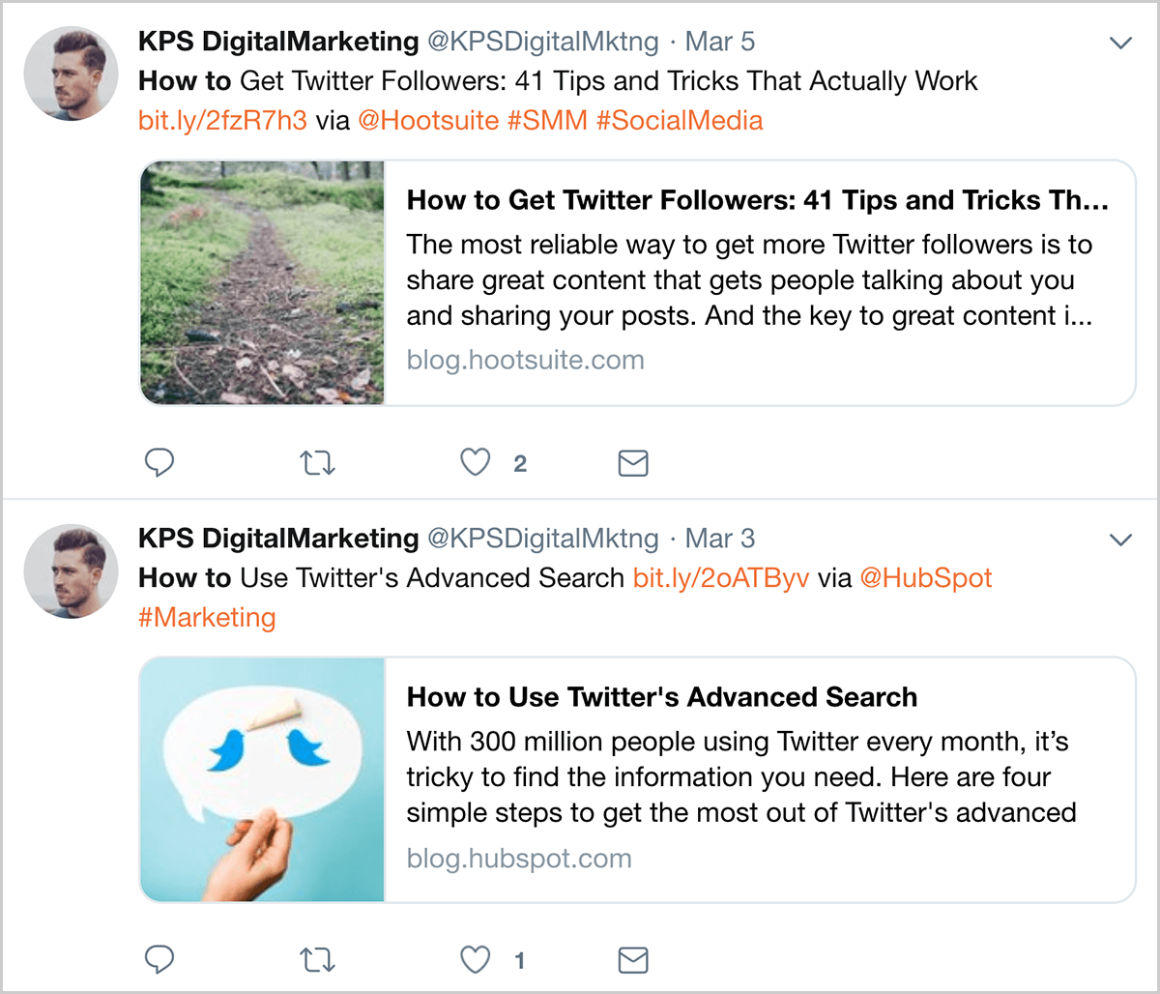The width and height of the screenshot is (1160, 994).
Task: Open the Twitter birds speech bubble thumbnail
Action: 262,779
